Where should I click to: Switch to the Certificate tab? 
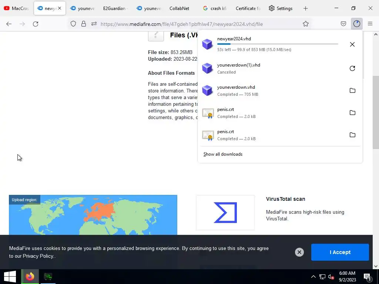click(248, 9)
